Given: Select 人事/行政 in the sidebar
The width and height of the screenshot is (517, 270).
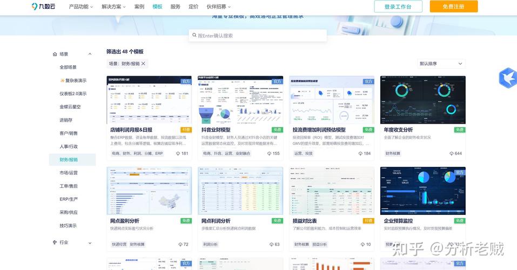Looking at the screenshot, I should click(x=69, y=146).
